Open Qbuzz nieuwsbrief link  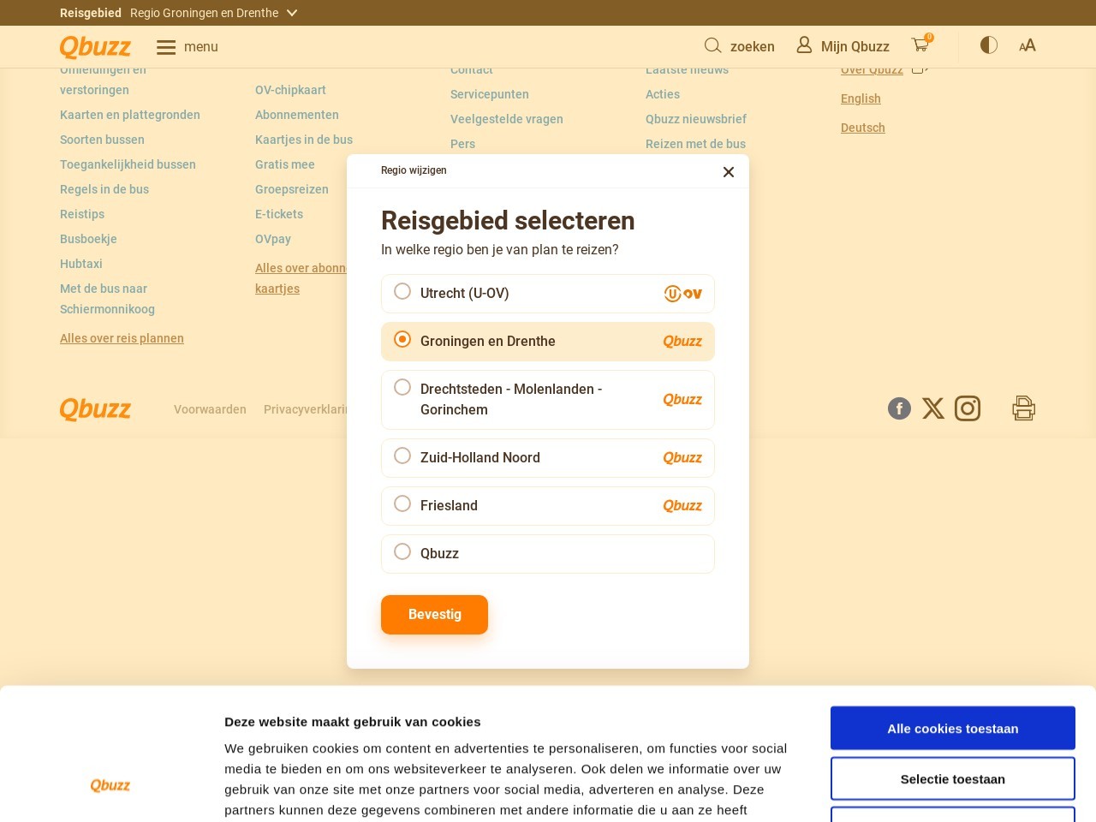point(696,119)
